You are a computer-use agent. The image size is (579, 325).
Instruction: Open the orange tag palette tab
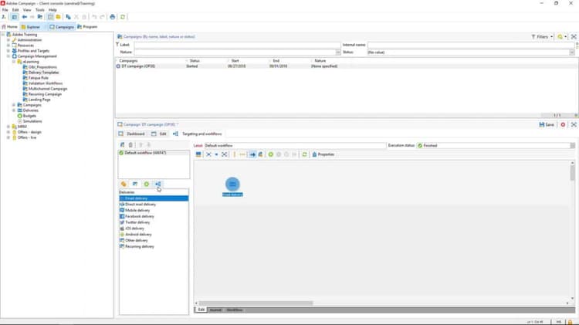(x=124, y=184)
